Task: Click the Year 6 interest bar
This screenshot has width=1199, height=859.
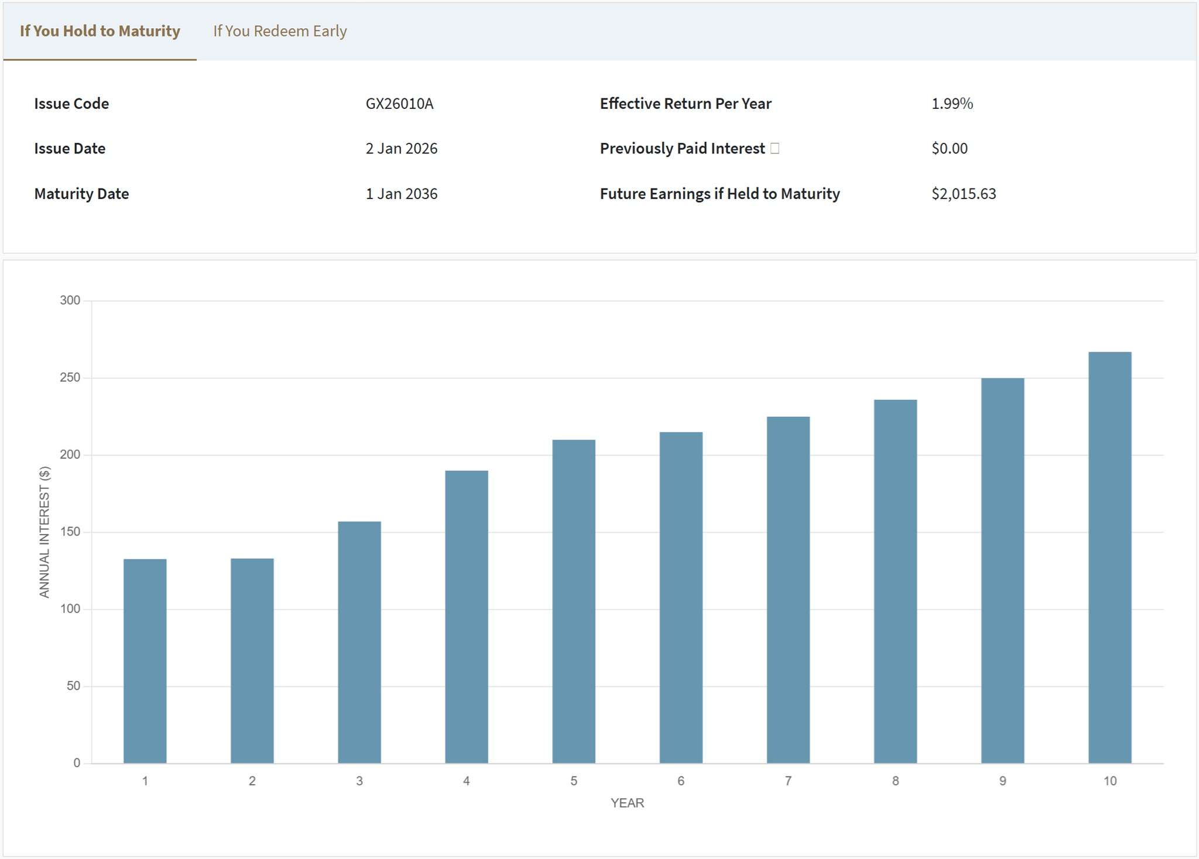Action: (x=680, y=597)
